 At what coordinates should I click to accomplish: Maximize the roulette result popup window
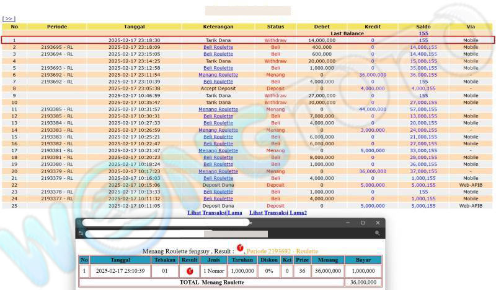(363, 223)
